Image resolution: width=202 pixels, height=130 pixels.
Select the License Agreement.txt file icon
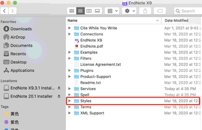click(x=77, y=65)
